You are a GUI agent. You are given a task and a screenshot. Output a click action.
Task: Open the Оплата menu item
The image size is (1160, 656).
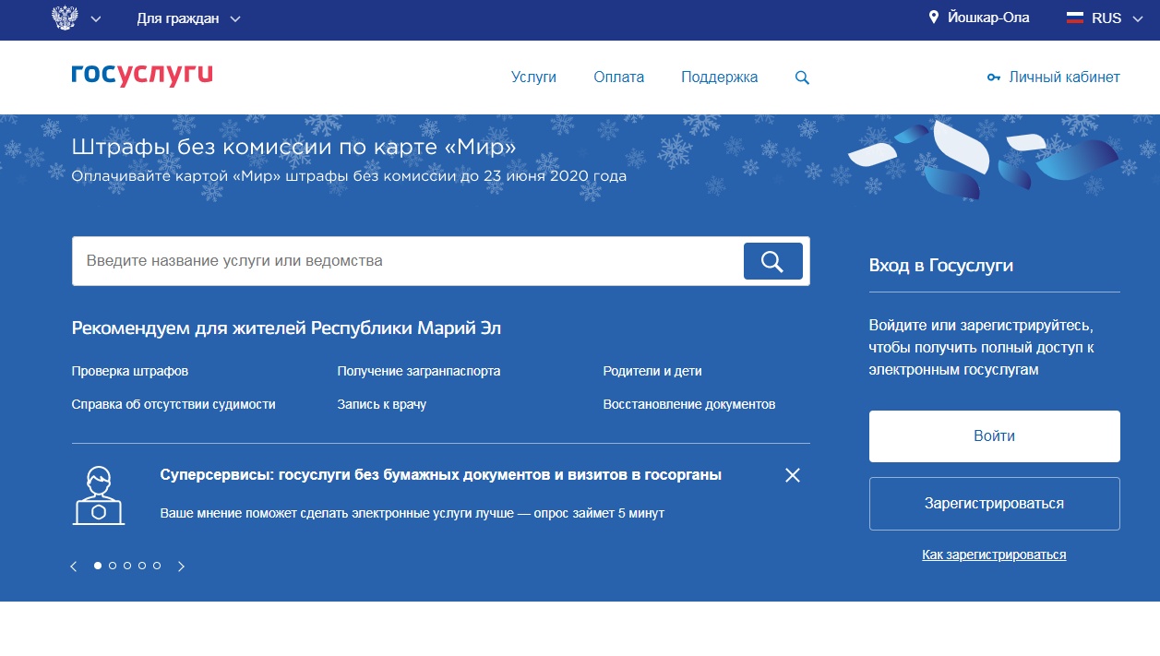tap(618, 78)
